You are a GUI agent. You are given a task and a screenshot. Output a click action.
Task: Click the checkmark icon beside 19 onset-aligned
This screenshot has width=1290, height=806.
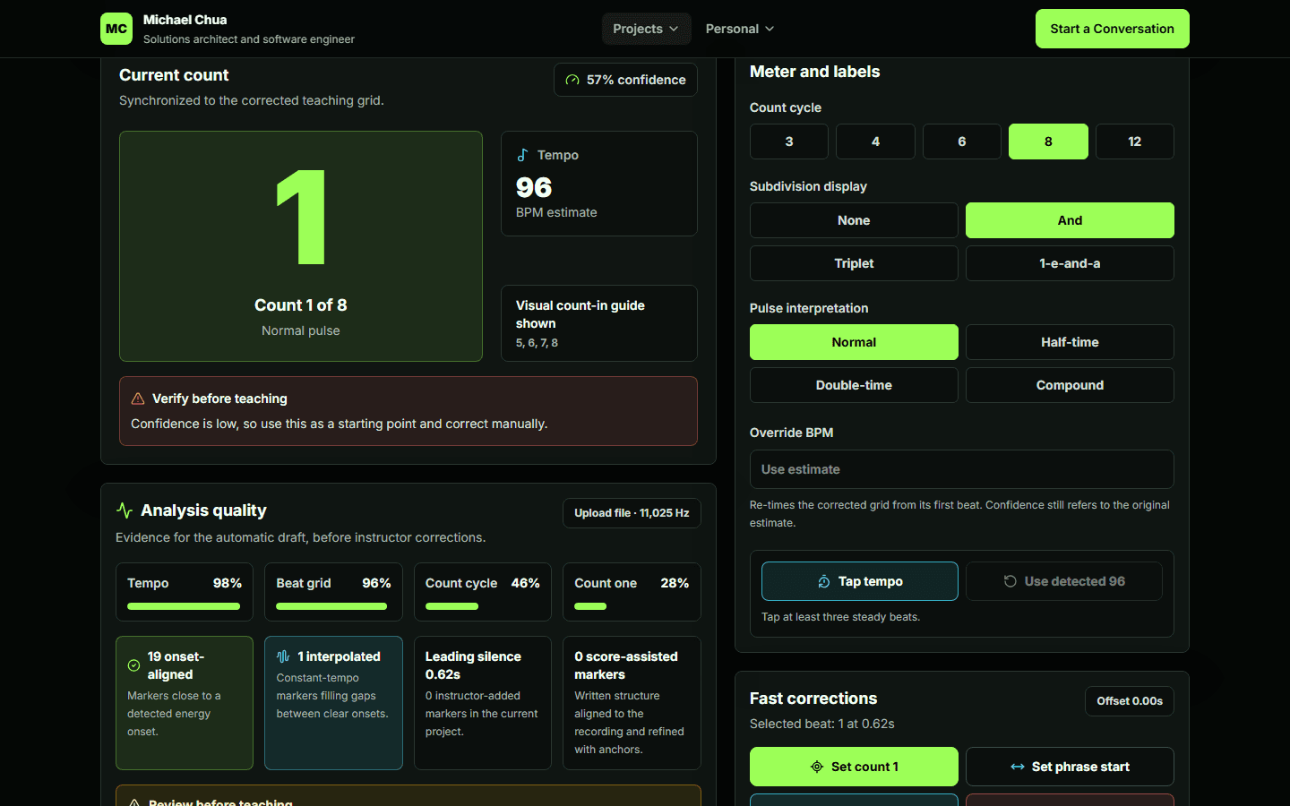pos(133,665)
